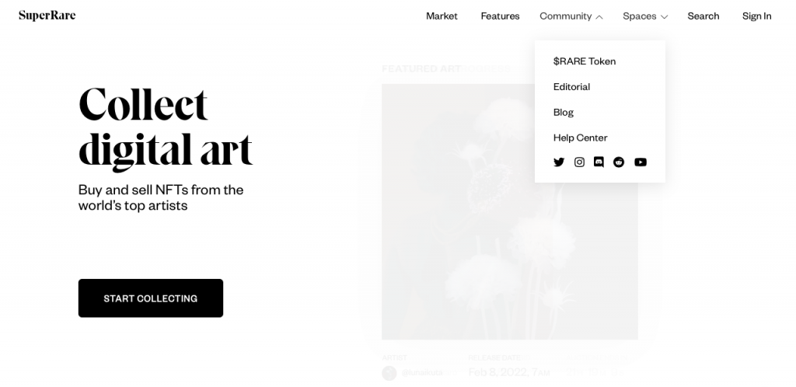
Task: Open the @lunaikuta artist profile link
Action: pos(423,373)
